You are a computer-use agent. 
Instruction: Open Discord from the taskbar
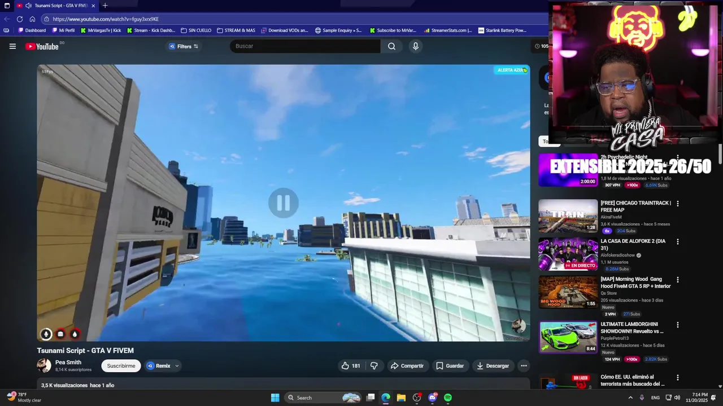coord(433,398)
